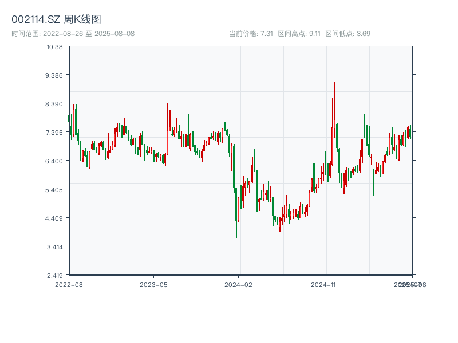Click the 002114.SZ weekly K-line chart title
The image size is (458, 343).
point(56,19)
